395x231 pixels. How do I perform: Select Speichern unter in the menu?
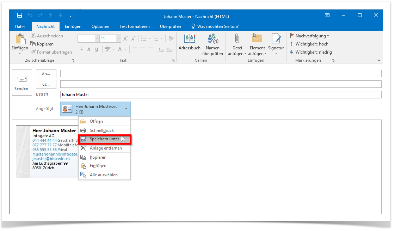pyautogui.click(x=105, y=139)
